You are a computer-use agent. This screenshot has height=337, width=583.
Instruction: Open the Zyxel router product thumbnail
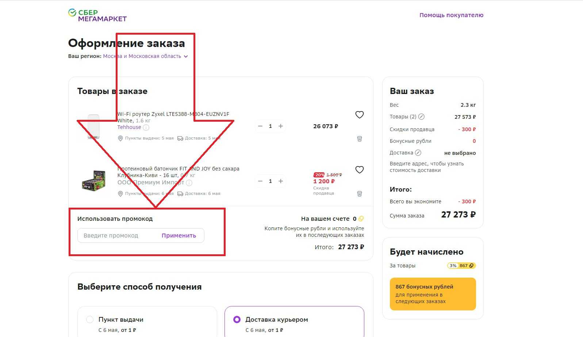pyautogui.click(x=94, y=126)
